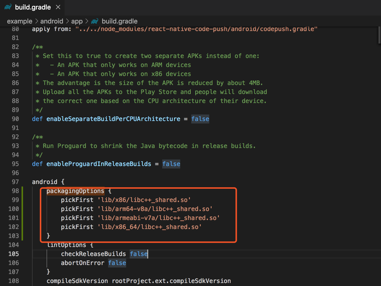Click the enableProguardInReleaseBuilds definition
The image size is (381, 286).
pyautogui.click(x=98, y=164)
